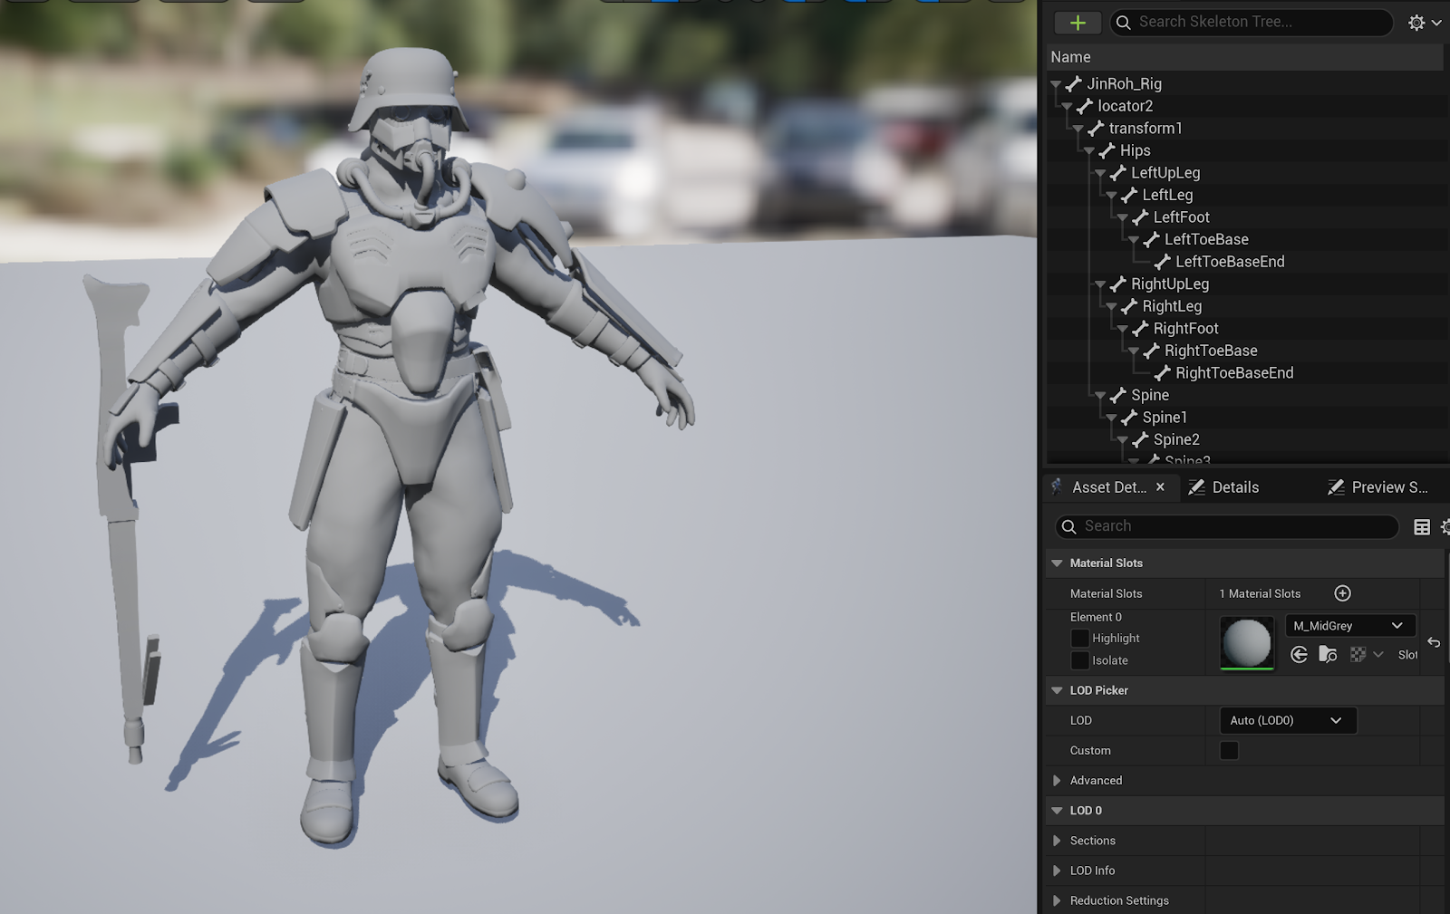1450x914 pixels.
Task: Click the Search Skeleton Tree field
Action: [x=1252, y=23]
